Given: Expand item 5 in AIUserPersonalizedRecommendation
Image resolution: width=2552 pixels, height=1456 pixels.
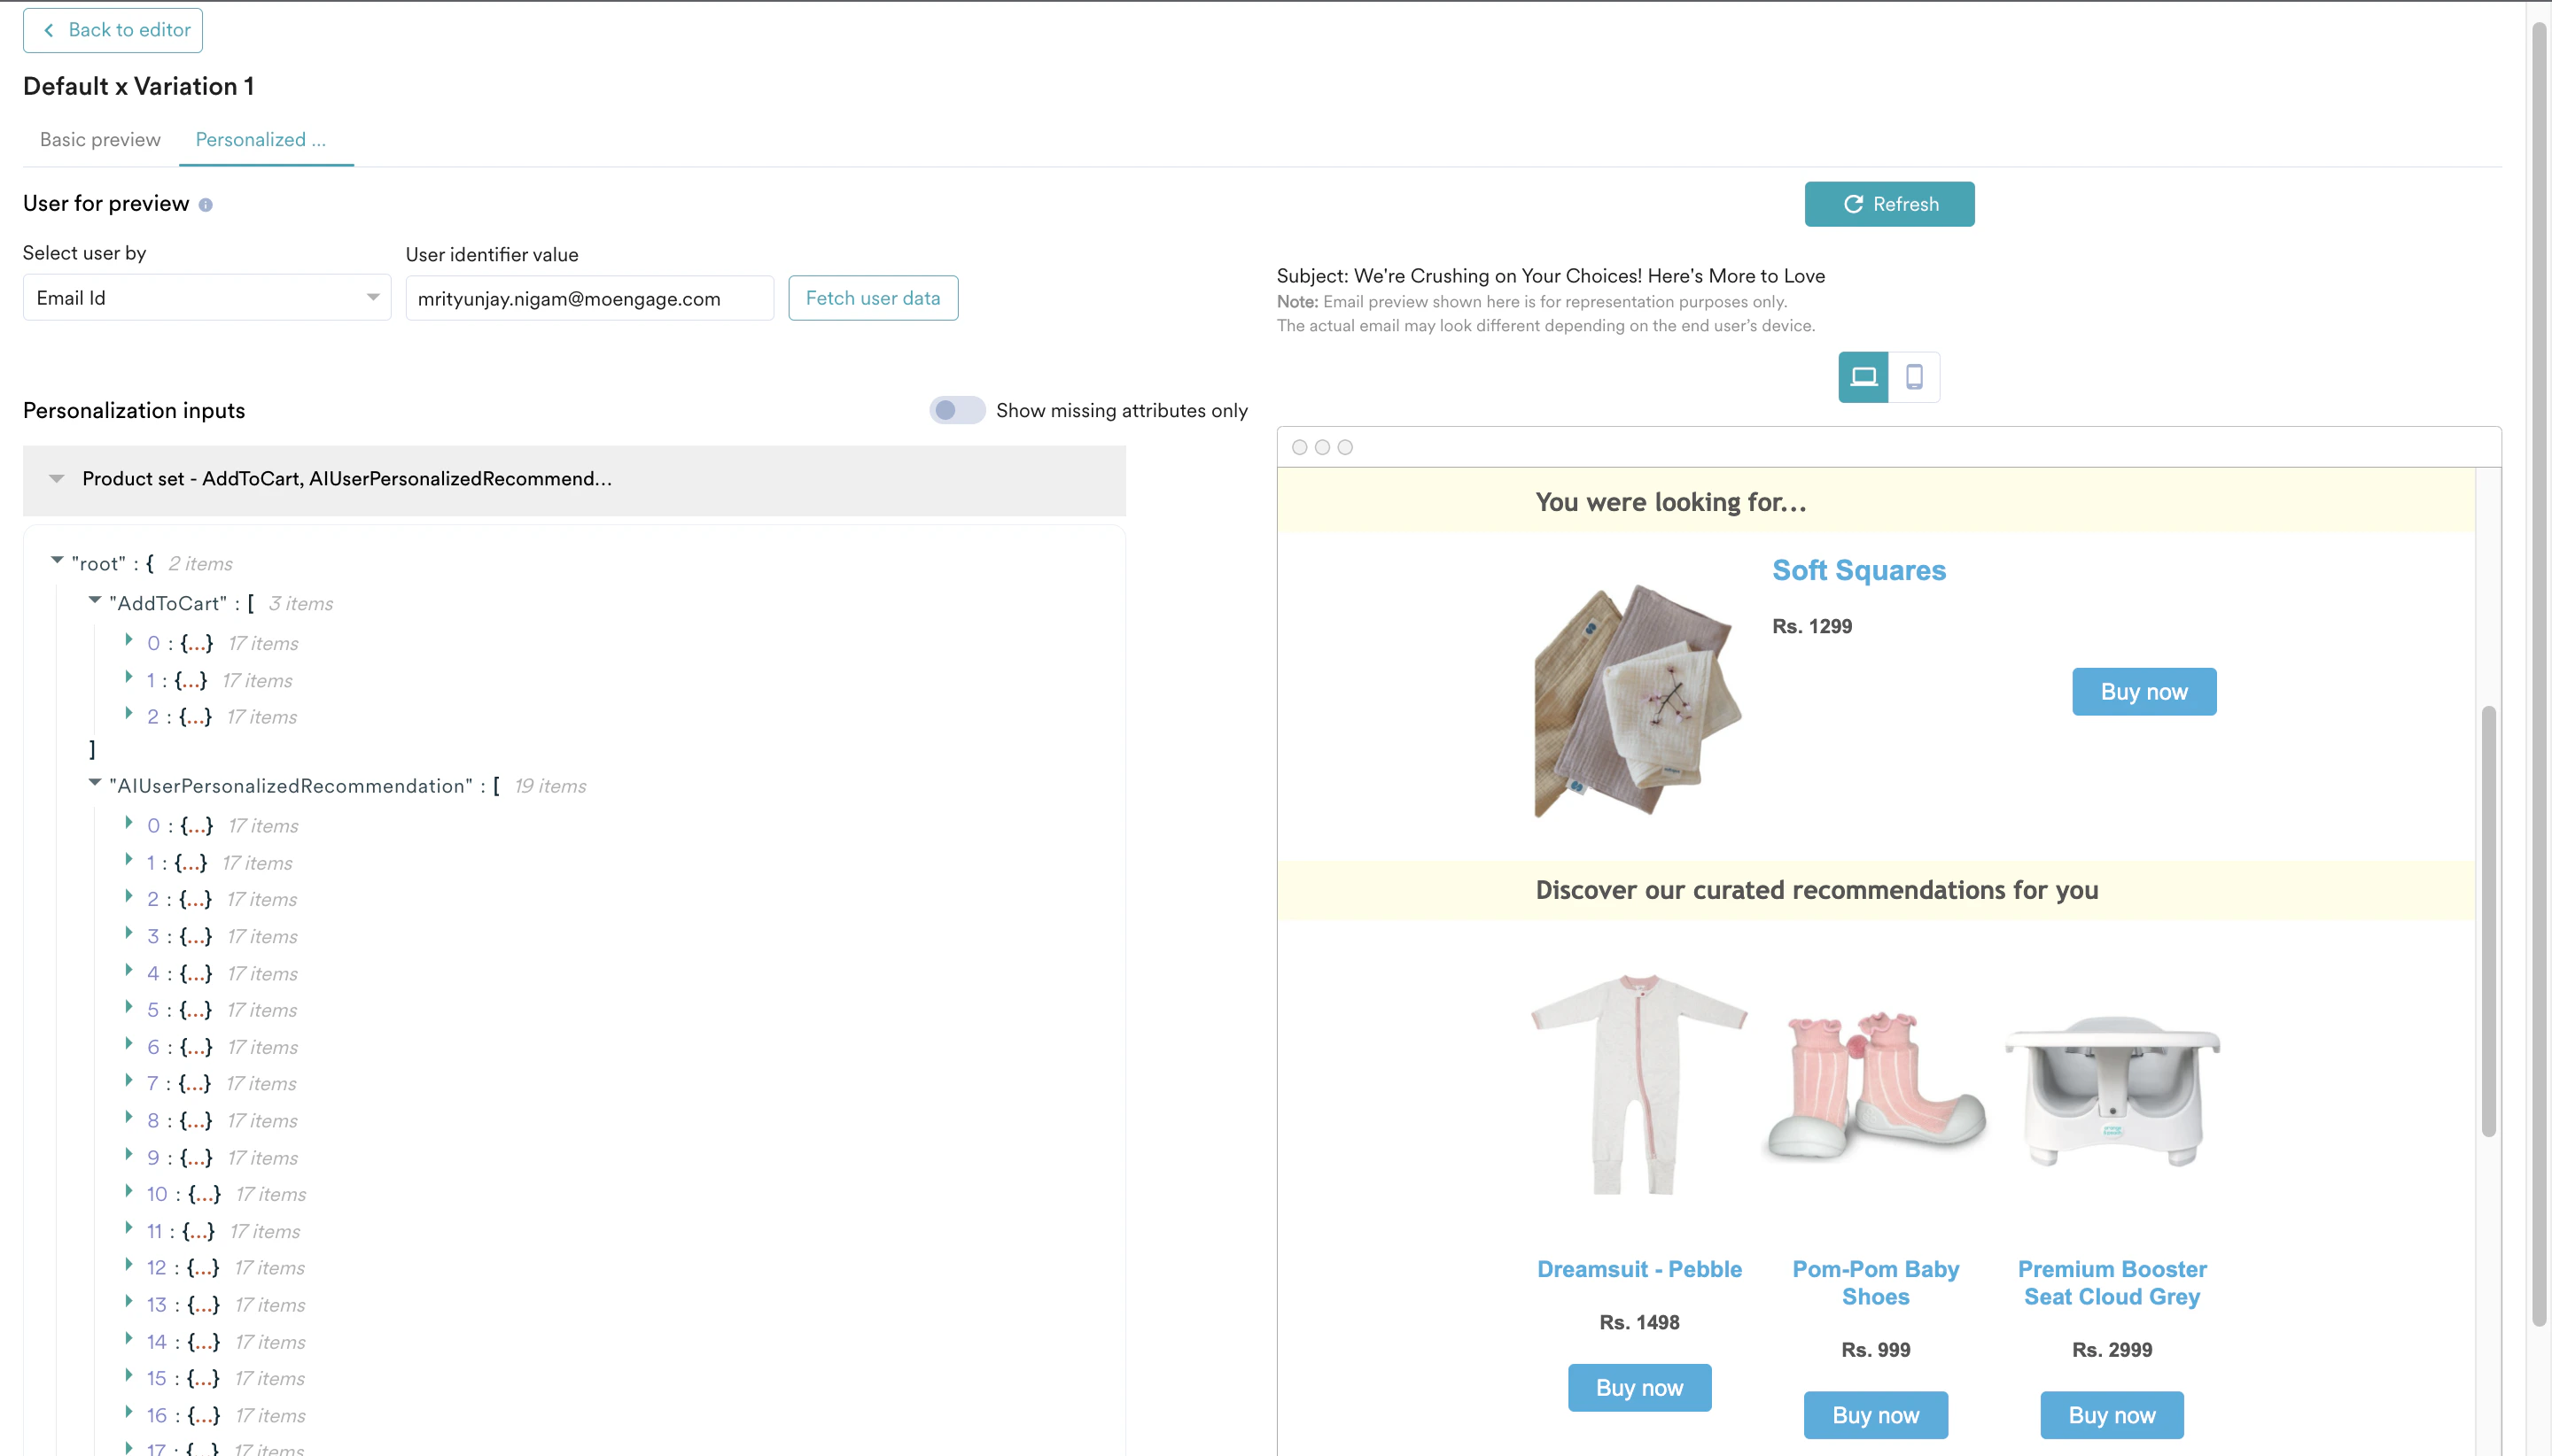Looking at the screenshot, I should pyautogui.click(x=129, y=1008).
